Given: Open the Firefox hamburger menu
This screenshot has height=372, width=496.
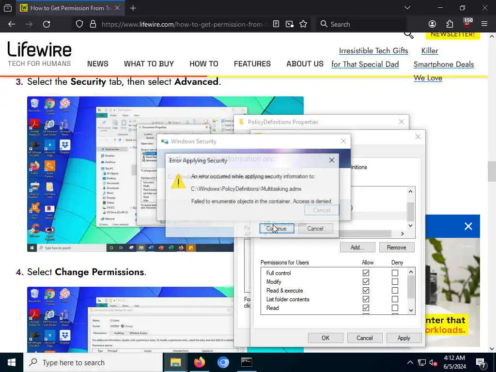Looking at the screenshot, I should point(484,24).
